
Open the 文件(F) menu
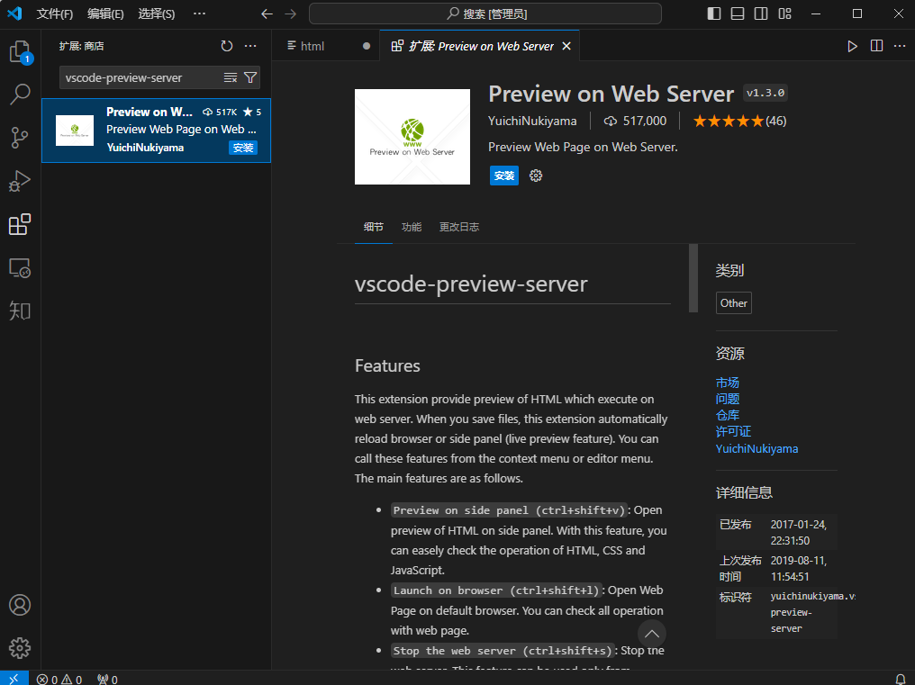click(x=55, y=14)
